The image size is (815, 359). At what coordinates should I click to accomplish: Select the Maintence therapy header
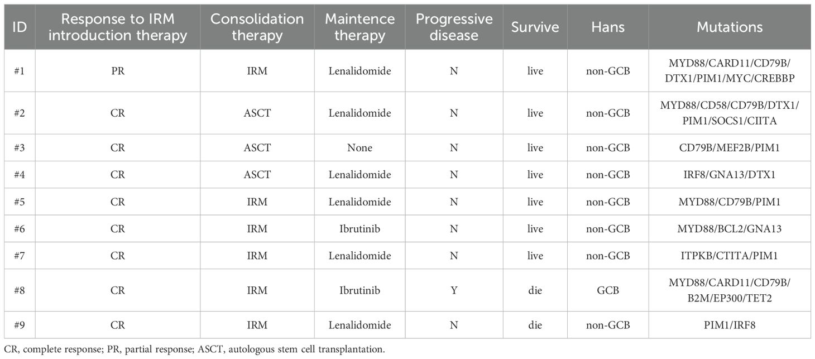point(360,27)
